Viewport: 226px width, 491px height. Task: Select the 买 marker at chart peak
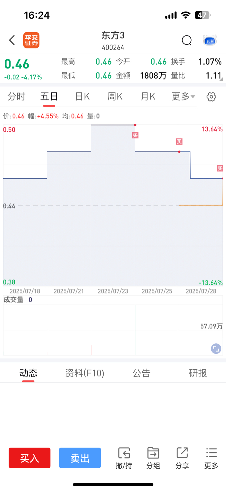[x=135, y=135]
